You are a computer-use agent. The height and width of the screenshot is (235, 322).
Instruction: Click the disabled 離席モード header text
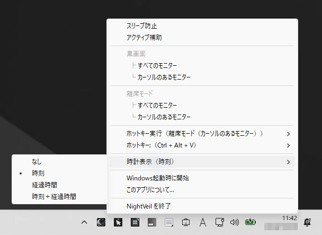pos(140,94)
